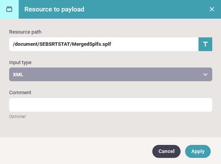Click the Comment label
Viewport: 221px width, 164px height.
pyautogui.click(x=20, y=93)
